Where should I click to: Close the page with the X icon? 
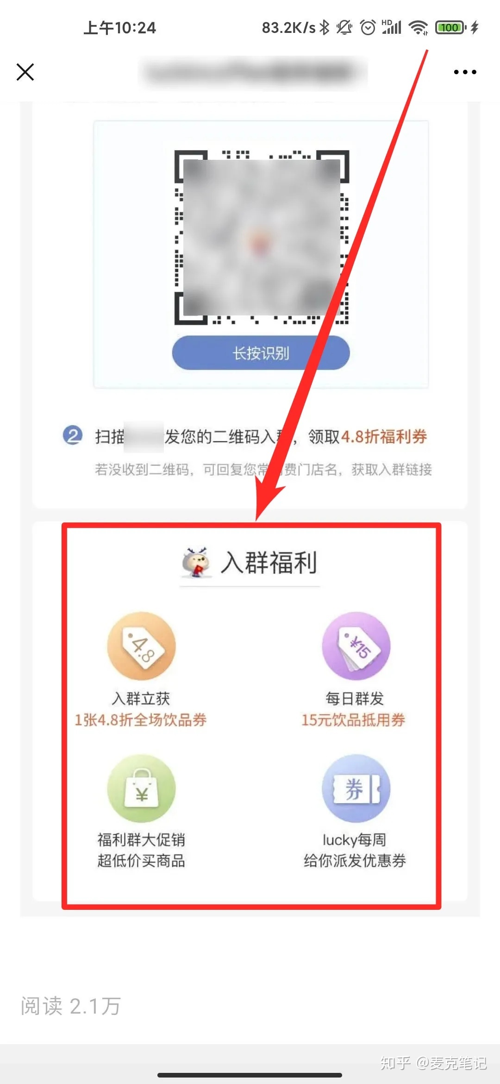[25, 72]
